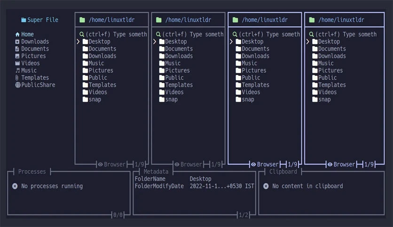This screenshot has height=227, width=393.
Task: Click green folder icon in fourth panel header
Action: pos(312,20)
